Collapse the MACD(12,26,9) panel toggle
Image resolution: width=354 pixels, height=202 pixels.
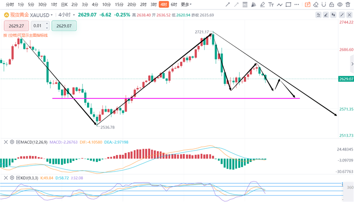18,142
